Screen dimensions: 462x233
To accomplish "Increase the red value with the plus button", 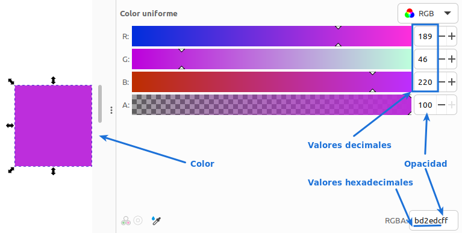I will (452, 36).
